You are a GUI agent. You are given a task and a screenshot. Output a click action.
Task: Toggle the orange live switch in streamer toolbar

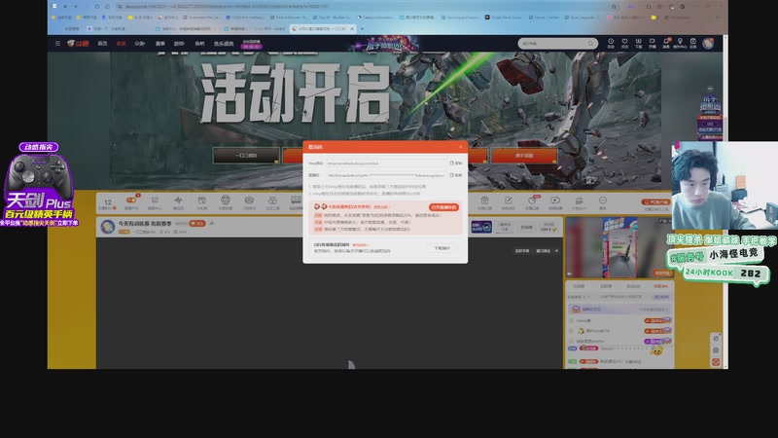tap(131, 201)
